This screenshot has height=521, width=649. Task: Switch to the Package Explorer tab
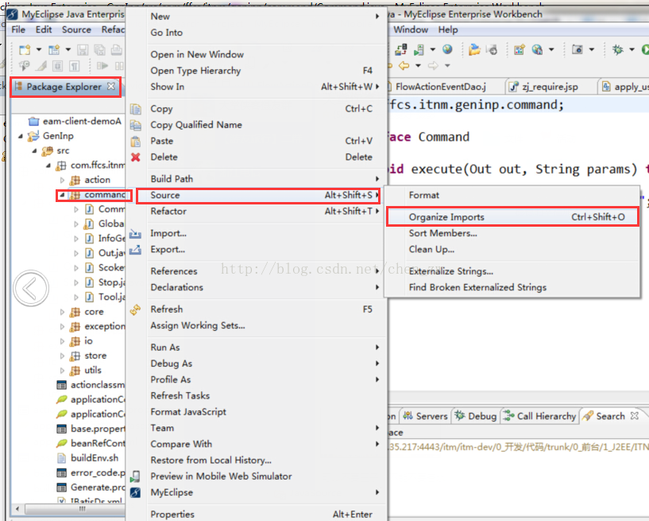pyautogui.click(x=64, y=87)
